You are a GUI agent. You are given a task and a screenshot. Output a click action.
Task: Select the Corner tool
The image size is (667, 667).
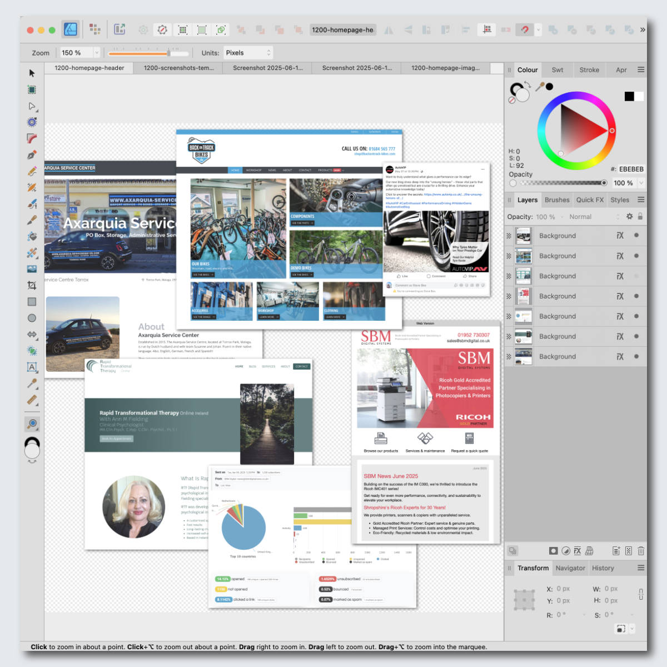tap(32, 138)
